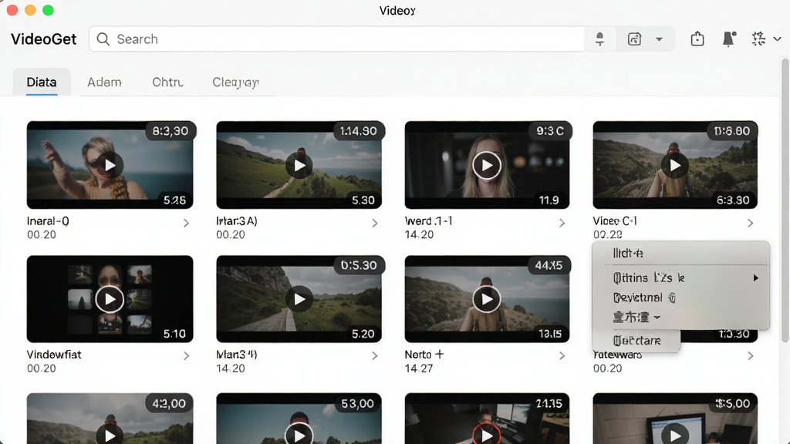The image size is (790, 444).
Task: Select Deyietunal entry in context menu
Action: [x=680, y=298]
